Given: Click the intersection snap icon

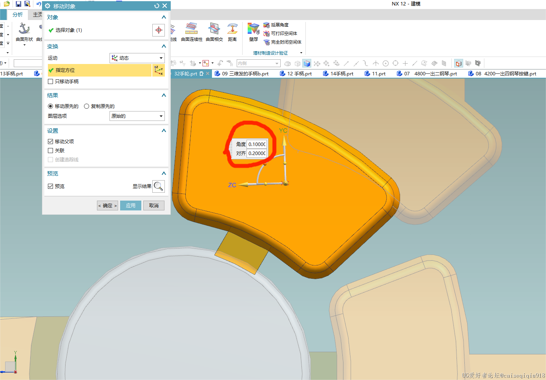Looking at the screenshot, I should [x=376, y=63].
